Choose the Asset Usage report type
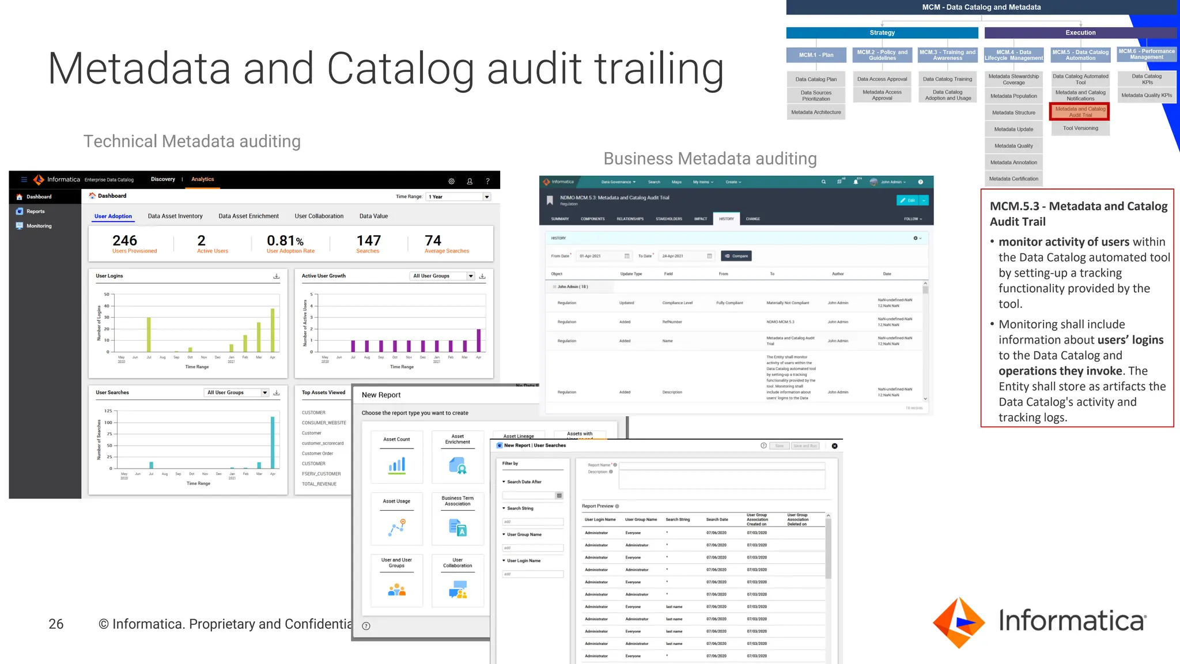 [397, 518]
